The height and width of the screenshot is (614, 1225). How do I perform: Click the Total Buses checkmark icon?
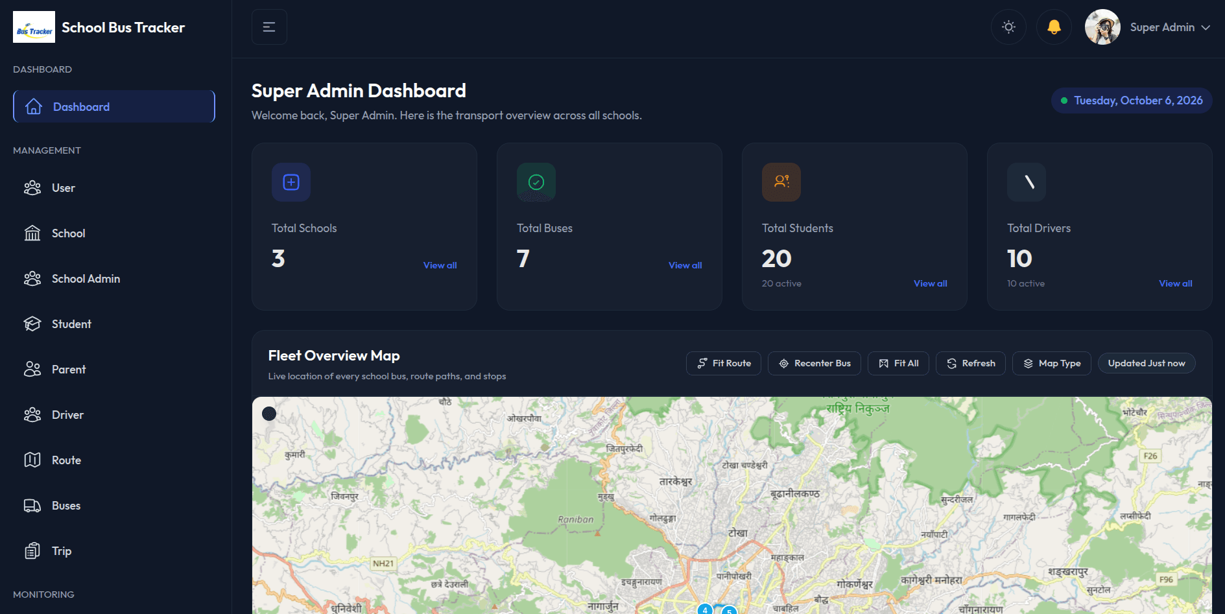536,182
